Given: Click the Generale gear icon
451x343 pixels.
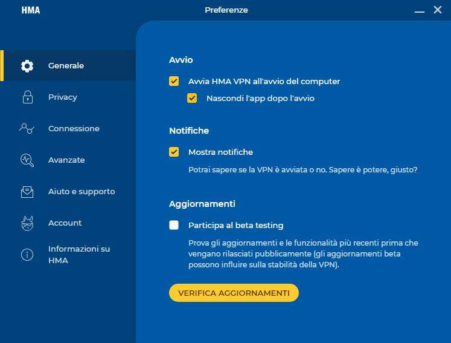Looking at the screenshot, I should point(27,66).
